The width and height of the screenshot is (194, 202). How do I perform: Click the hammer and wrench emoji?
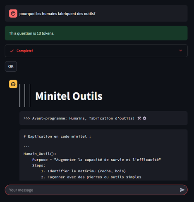(x=139, y=118)
